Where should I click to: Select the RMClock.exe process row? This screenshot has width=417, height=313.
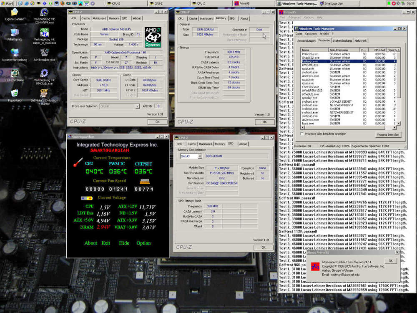[x=349, y=65]
